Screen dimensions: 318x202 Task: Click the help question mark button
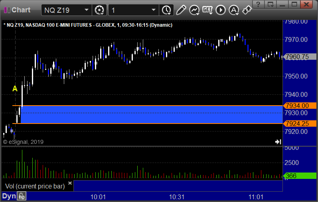click(x=258, y=4)
